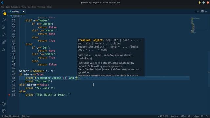Open the Manage gear settings icon
This screenshot has width=210, height=118.
(x=4, y=111)
